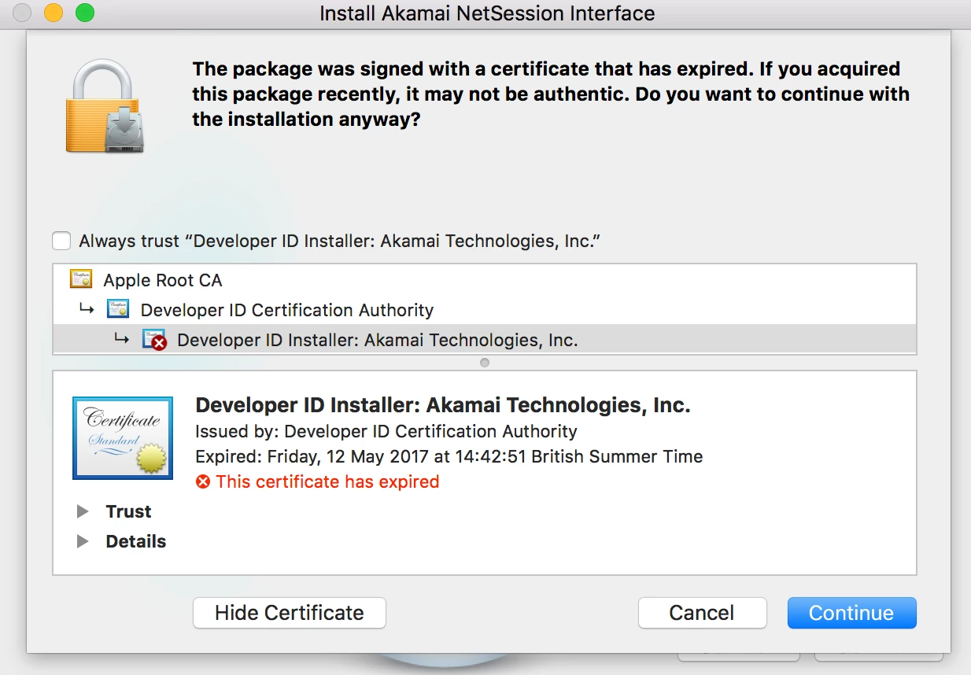
Task: Click the Expired date line text
Action: pyautogui.click(x=449, y=456)
